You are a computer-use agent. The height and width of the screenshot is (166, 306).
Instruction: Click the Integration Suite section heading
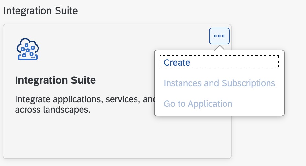click(40, 11)
